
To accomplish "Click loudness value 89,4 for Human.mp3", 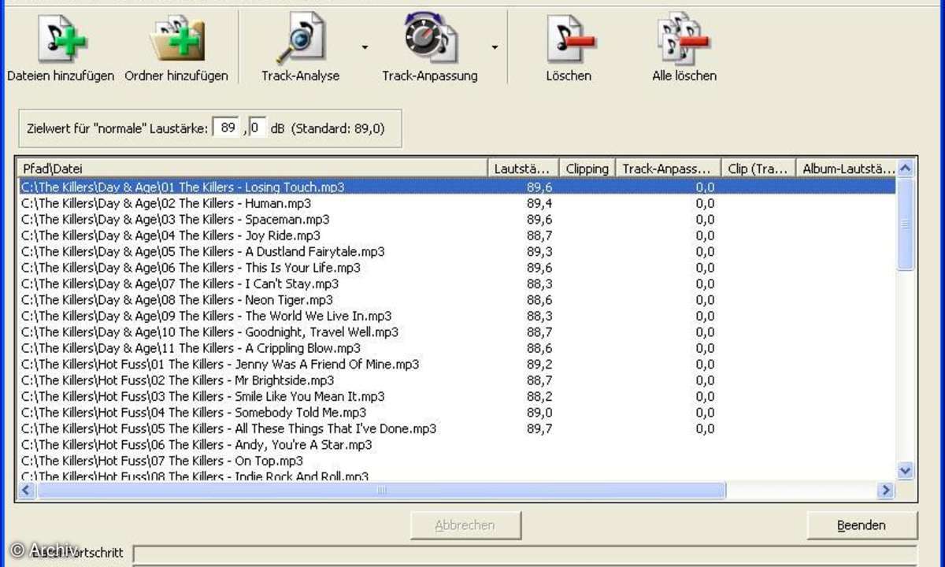I will tap(539, 203).
